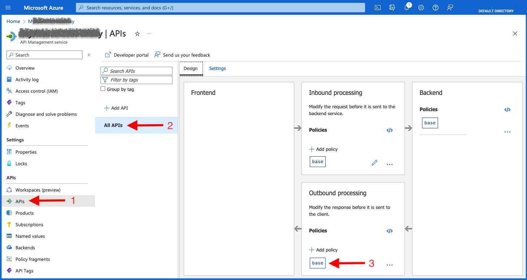Collapse the left sidebar menu
This screenshot has width=527, height=280.
click(89, 55)
